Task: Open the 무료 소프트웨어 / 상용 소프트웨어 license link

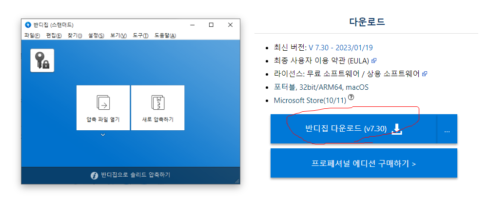Action: 363,74
